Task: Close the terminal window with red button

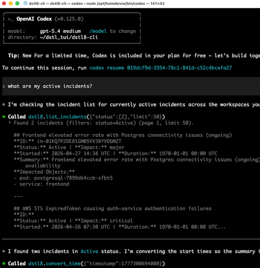Action: tap(4, 3)
